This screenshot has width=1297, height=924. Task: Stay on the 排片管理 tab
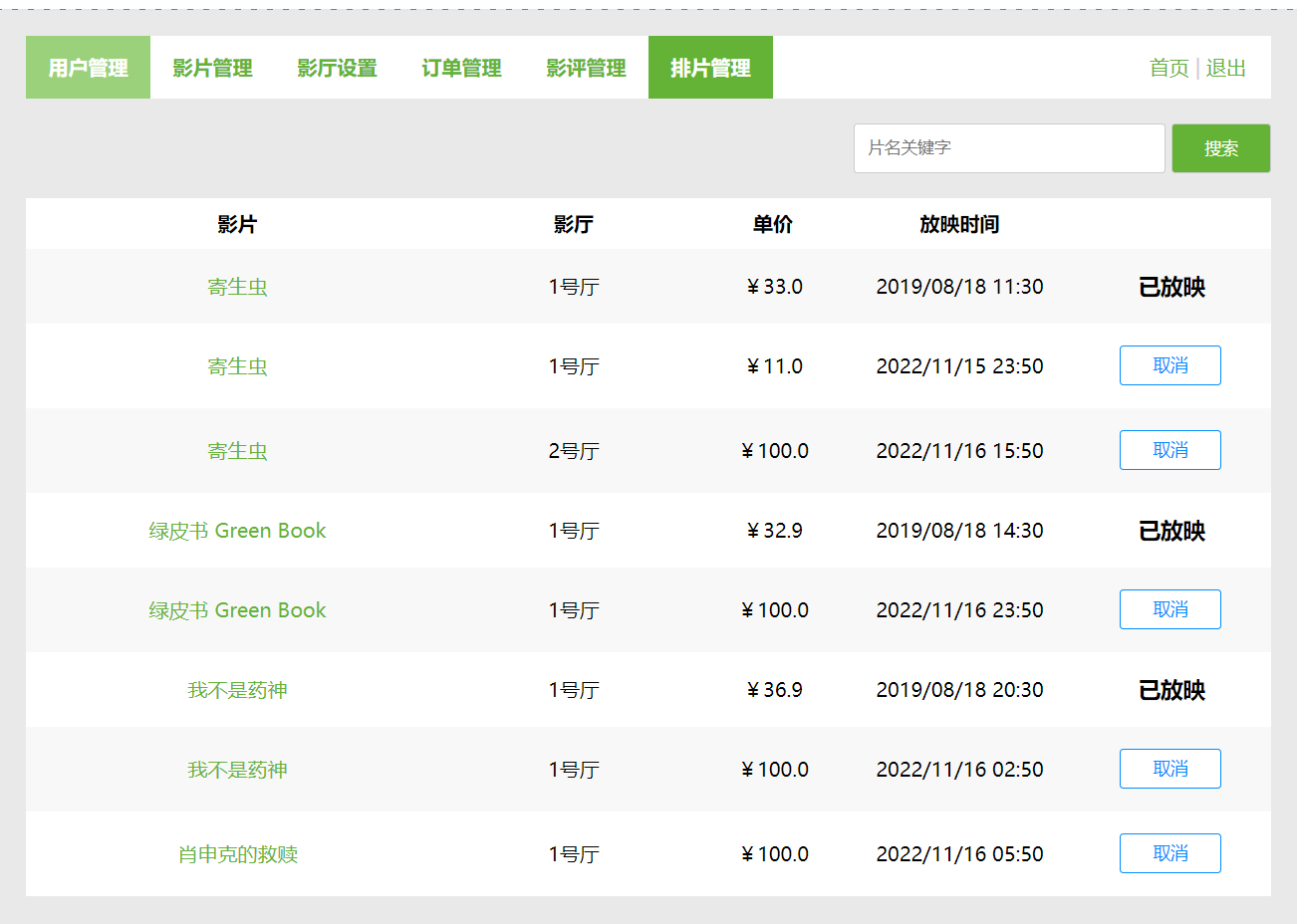click(x=710, y=68)
